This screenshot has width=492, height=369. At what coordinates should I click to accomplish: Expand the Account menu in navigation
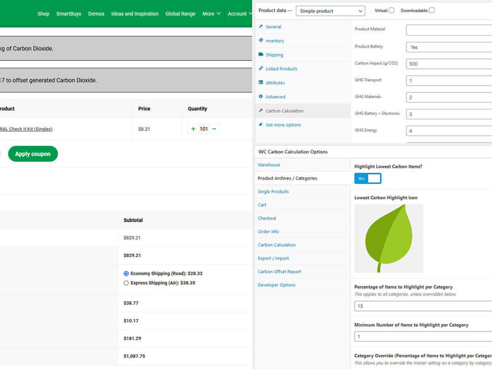[x=240, y=14]
